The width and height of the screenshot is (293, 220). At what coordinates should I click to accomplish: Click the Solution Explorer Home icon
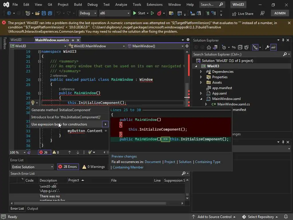point(209,47)
